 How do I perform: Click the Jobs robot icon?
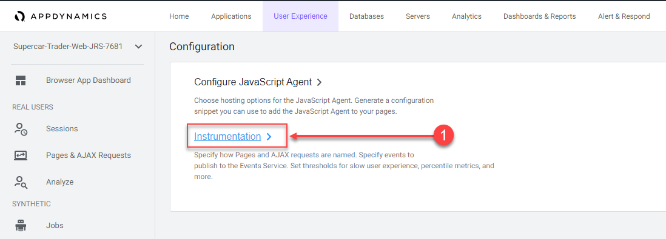21,226
